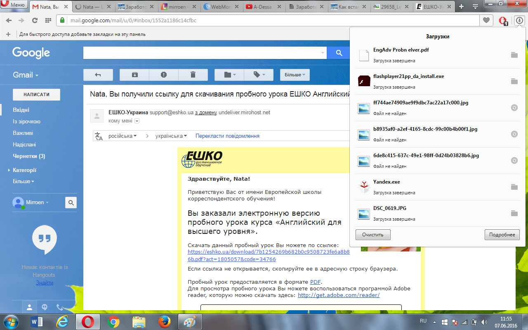Click the Opera downloads toolbar icon
The width and height of the screenshot is (528, 330).
[x=519, y=20]
